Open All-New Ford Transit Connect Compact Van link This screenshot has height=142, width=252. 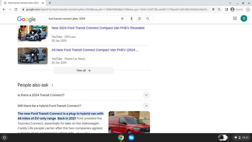coord(95,50)
